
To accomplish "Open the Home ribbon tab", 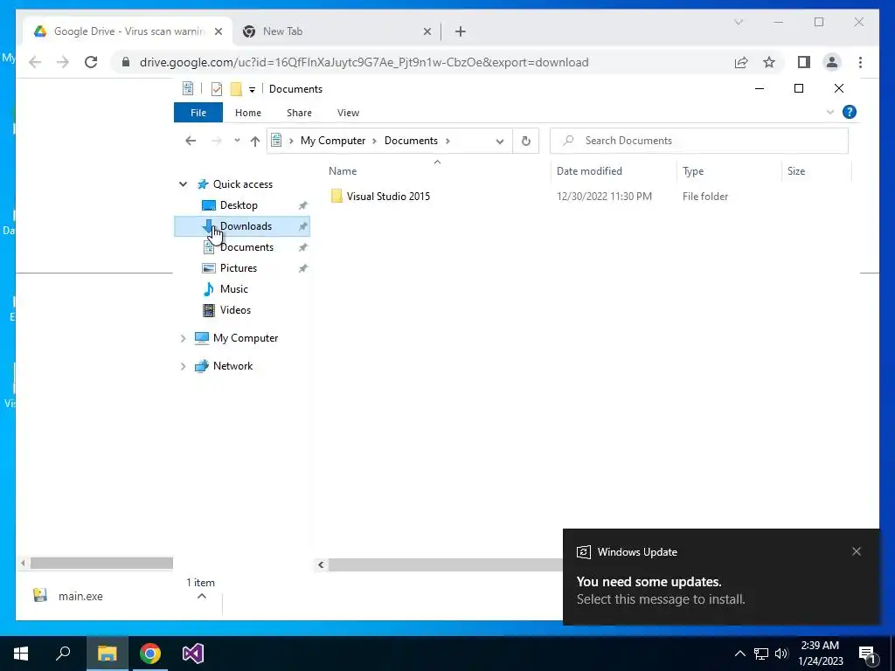I will click(x=247, y=113).
